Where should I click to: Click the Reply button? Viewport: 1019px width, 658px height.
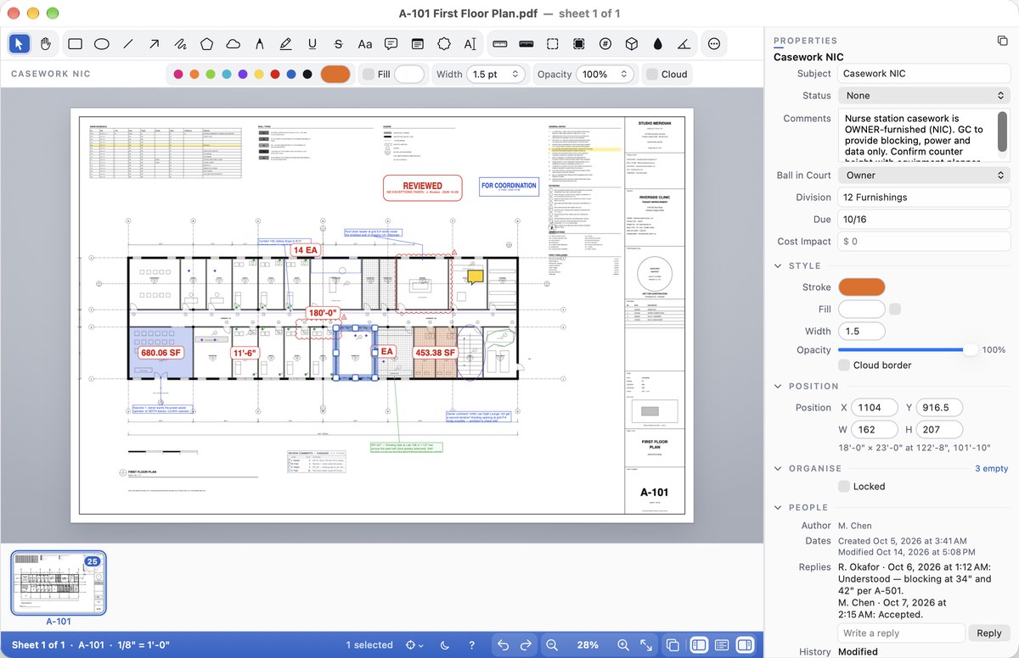[x=989, y=633]
